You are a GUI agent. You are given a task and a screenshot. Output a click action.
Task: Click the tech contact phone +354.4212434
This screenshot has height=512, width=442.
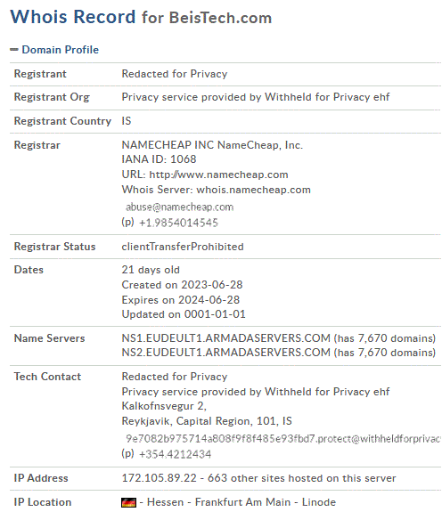(x=175, y=454)
